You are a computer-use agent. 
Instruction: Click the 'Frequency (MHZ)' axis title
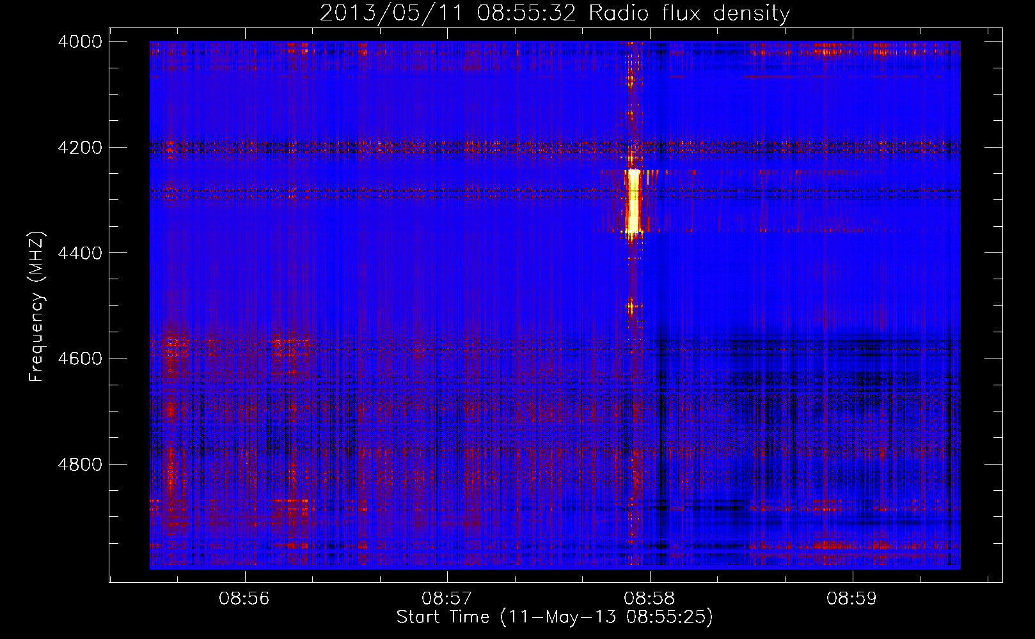tap(37, 306)
